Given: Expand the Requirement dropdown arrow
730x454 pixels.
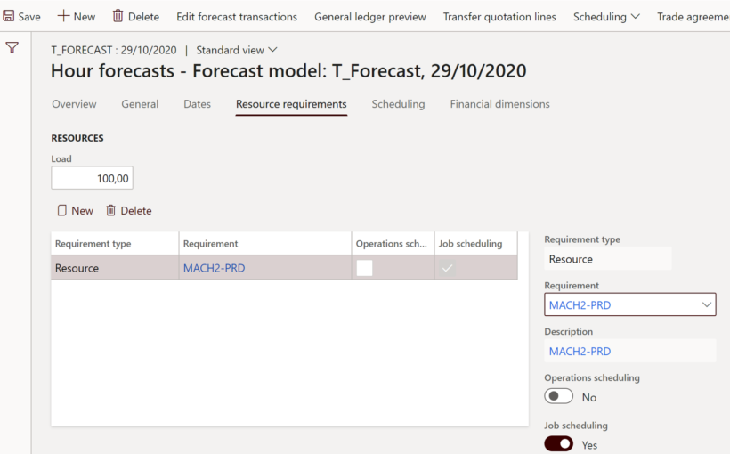Looking at the screenshot, I should pos(706,305).
